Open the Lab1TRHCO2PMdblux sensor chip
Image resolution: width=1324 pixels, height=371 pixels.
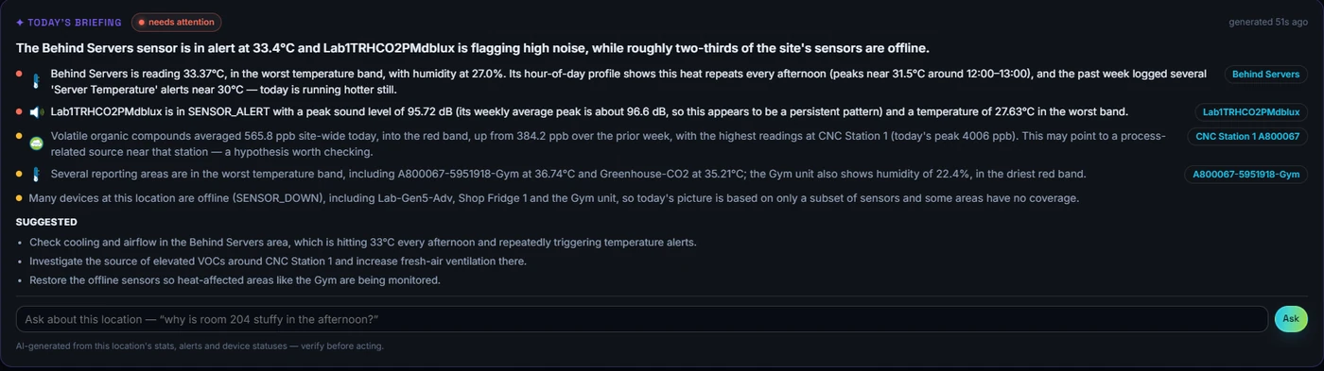(x=1250, y=111)
